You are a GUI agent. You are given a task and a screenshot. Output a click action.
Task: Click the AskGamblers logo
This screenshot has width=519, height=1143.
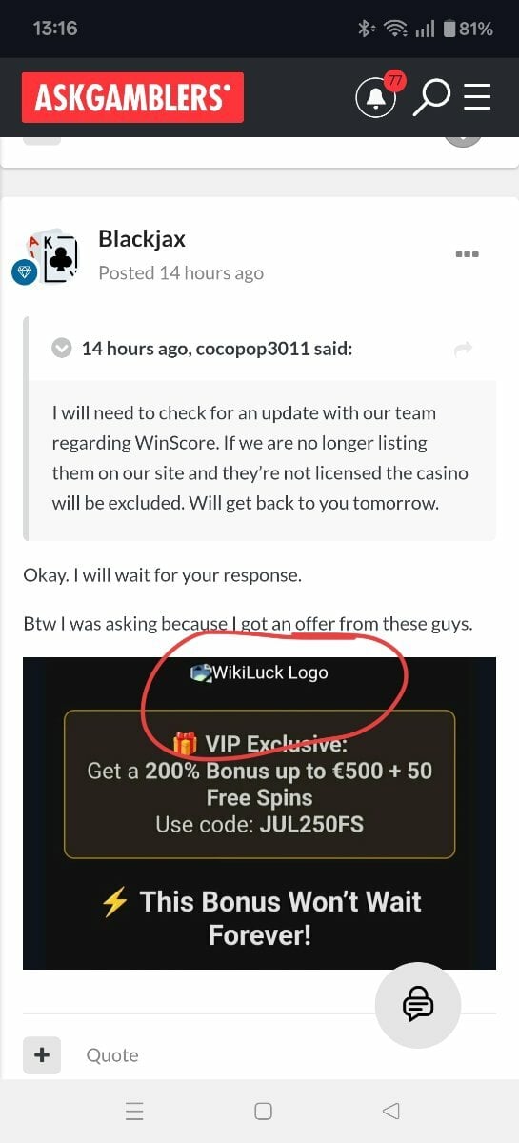point(132,97)
